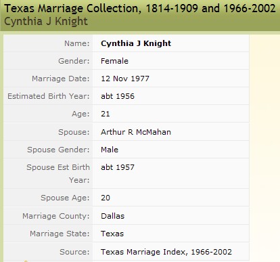
Task: Click the Marriage County value Dallas
Action: point(112,216)
